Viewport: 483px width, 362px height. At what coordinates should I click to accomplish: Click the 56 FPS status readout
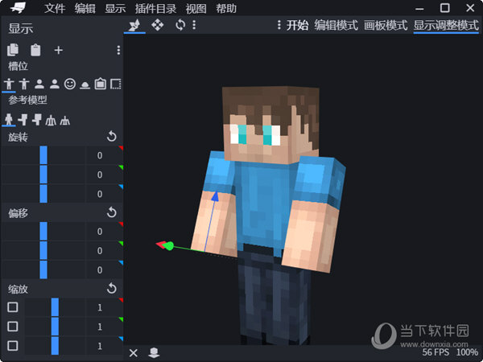point(436,352)
